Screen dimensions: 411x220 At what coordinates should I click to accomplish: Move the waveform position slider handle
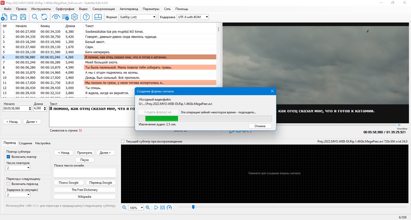[x=193, y=207]
